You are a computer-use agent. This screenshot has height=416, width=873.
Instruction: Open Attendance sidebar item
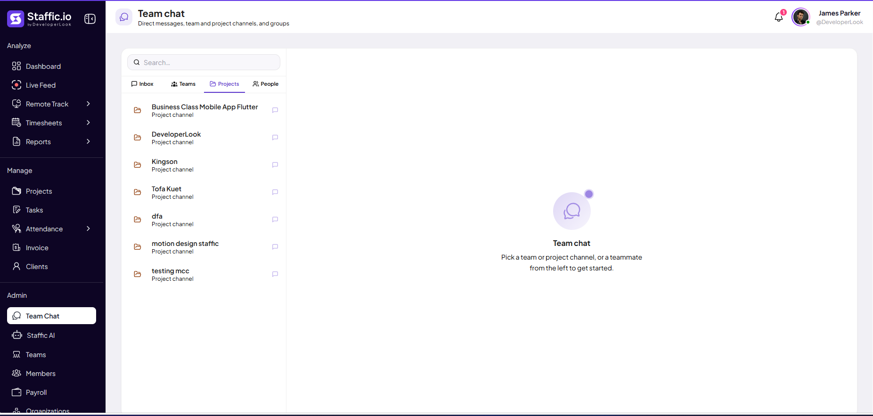51,229
